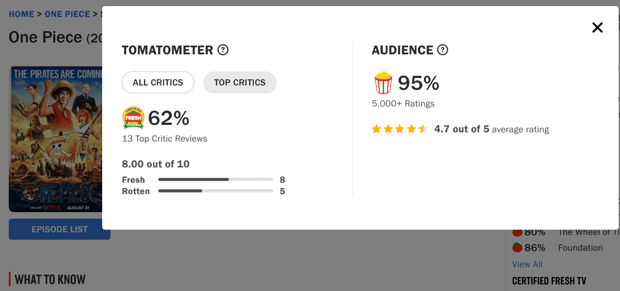620x291 pixels.
Task: Click the Fresh reviews progress bar
Action: pos(215,180)
